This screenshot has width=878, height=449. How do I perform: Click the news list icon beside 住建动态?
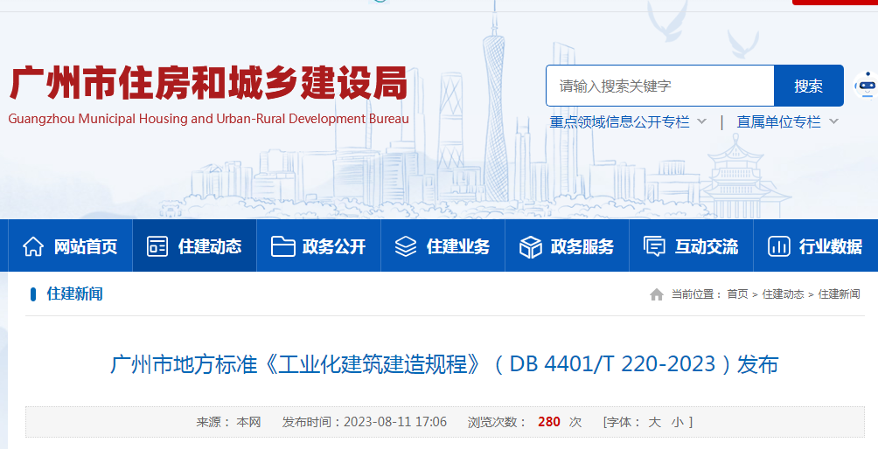pyautogui.click(x=157, y=246)
